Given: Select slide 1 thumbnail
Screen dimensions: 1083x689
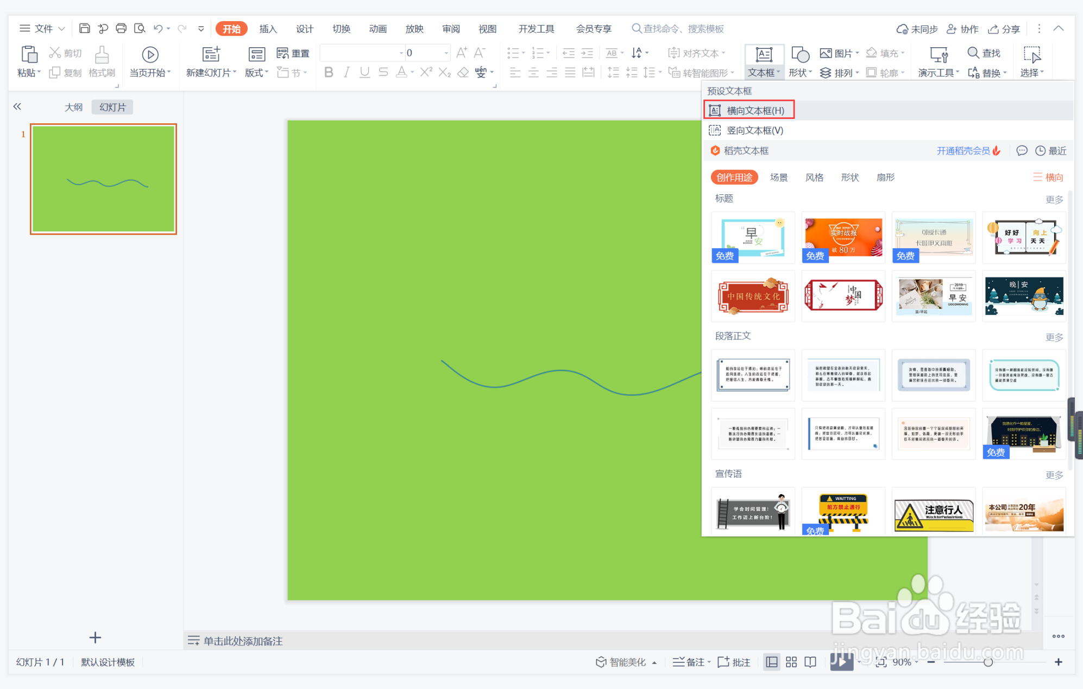Looking at the screenshot, I should click(103, 179).
